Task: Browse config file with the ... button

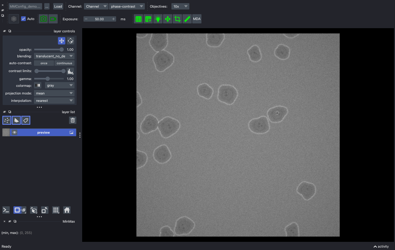Action: 47,6
